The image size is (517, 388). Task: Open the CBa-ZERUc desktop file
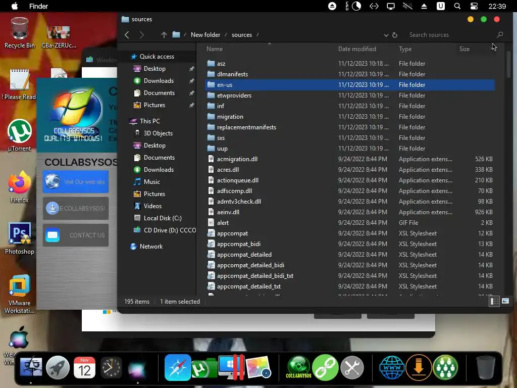[59, 36]
